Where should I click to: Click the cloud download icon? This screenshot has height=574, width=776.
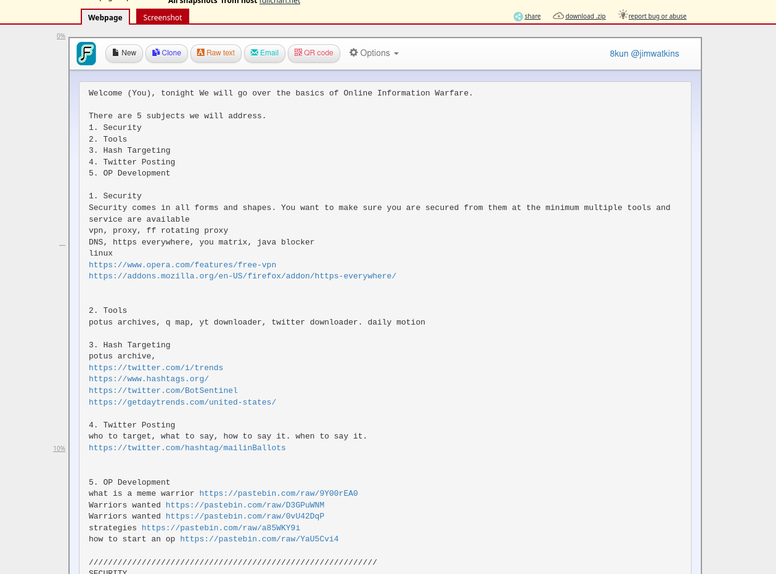tap(558, 16)
